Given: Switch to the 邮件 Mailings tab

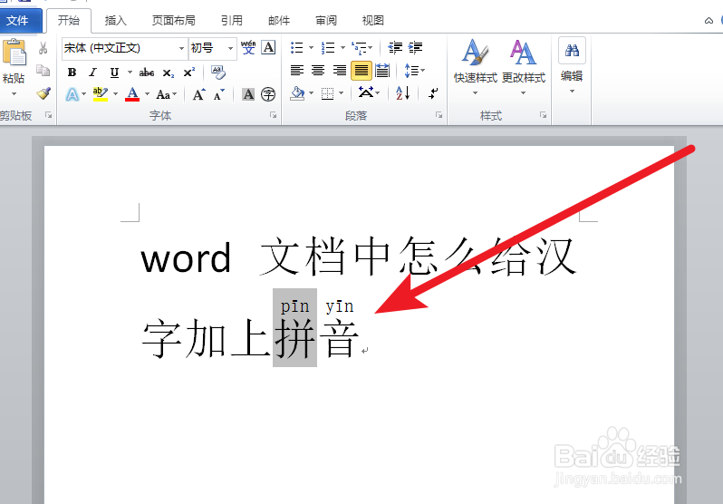Looking at the screenshot, I should click(279, 20).
